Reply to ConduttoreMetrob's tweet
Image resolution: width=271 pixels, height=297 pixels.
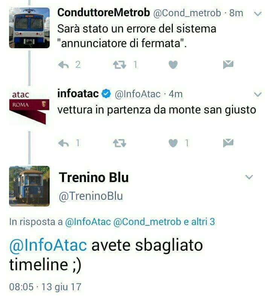point(64,65)
